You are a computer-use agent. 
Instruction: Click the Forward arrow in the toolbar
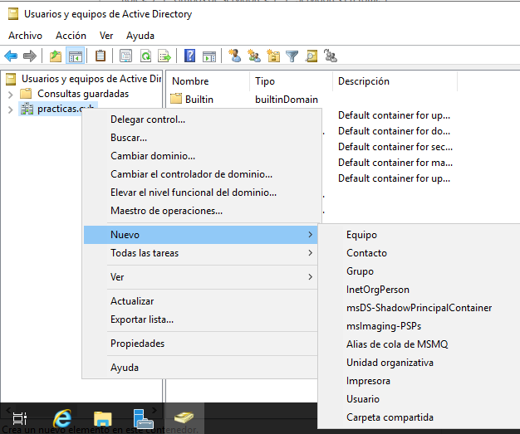[x=30, y=56]
